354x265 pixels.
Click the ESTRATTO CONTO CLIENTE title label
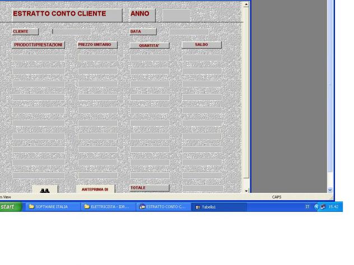67,15
